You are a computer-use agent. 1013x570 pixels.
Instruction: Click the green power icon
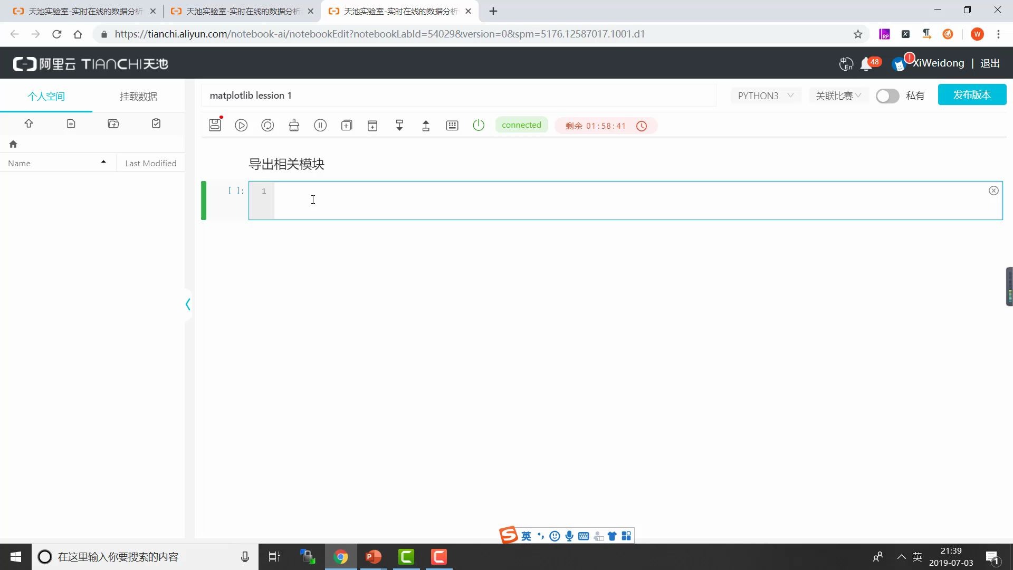(x=479, y=126)
